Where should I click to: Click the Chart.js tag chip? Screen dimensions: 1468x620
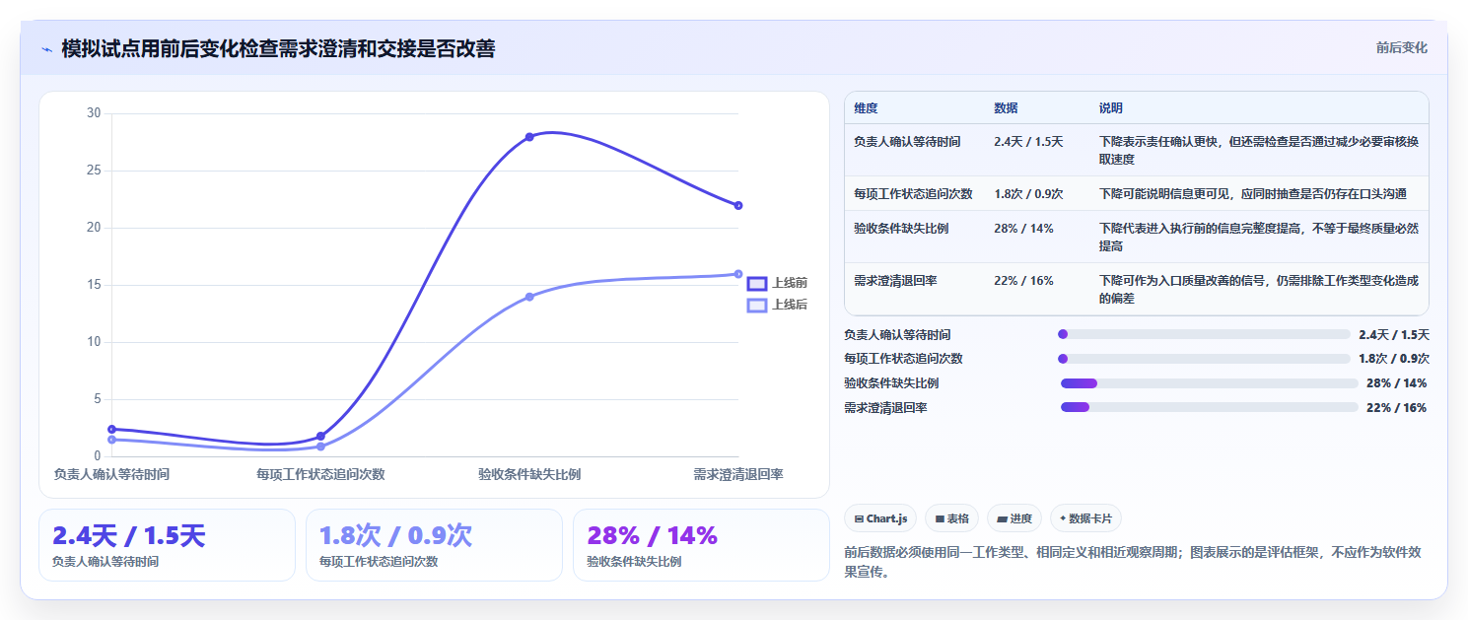tap(880, 518)
